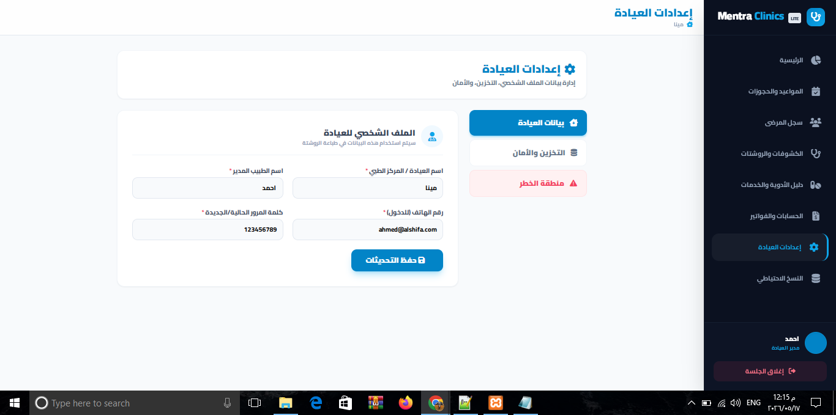Click the pie chart icon beside الرئيسية
The image size is (836, 415).
click(815, 60)
